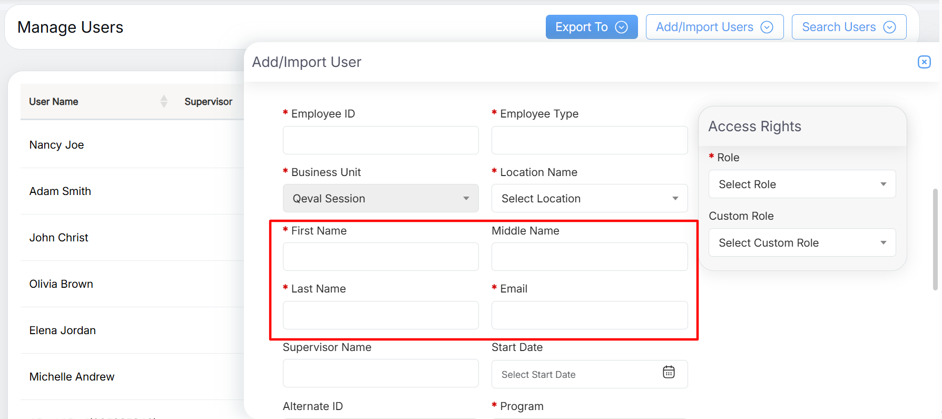Sort the table by User Name
942x419 pixels.
click(164, 101)
